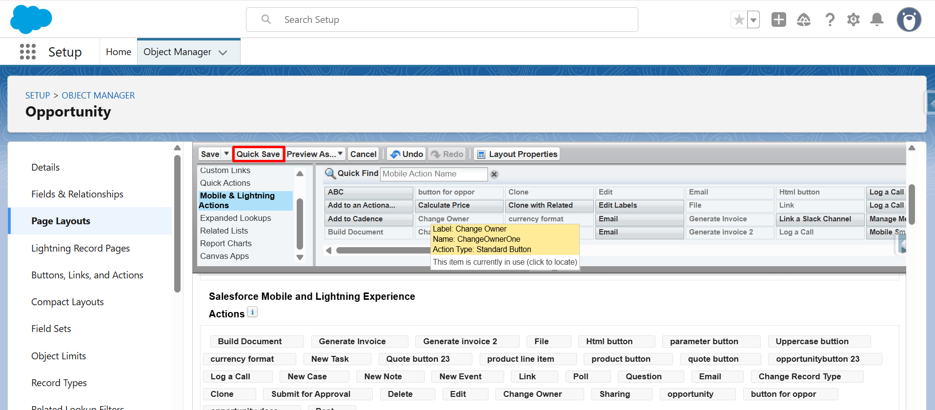The height and width of the screenshot is (410, 935).
Task: Click the Trailhead guidance icon
Action: tap(803, 20)
